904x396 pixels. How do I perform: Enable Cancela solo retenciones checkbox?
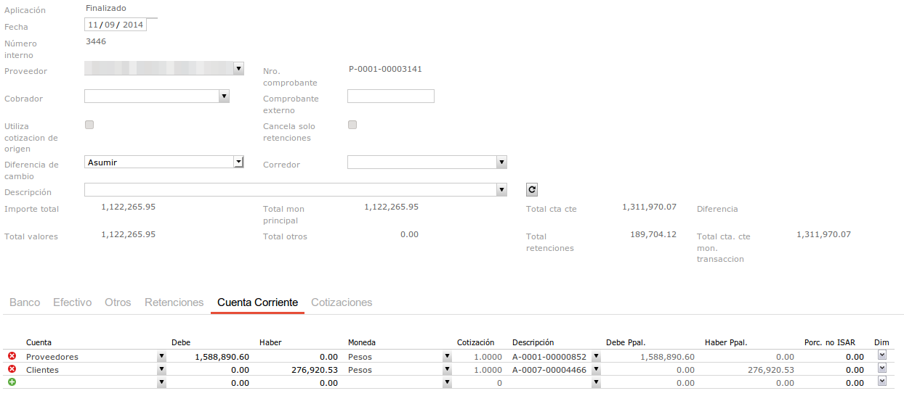(x=352, y=125)
